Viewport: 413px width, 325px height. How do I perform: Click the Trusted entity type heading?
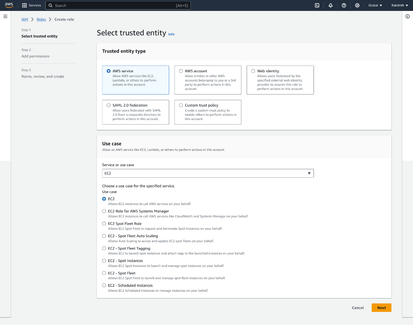pyautogui.click(x=124, y=51)
